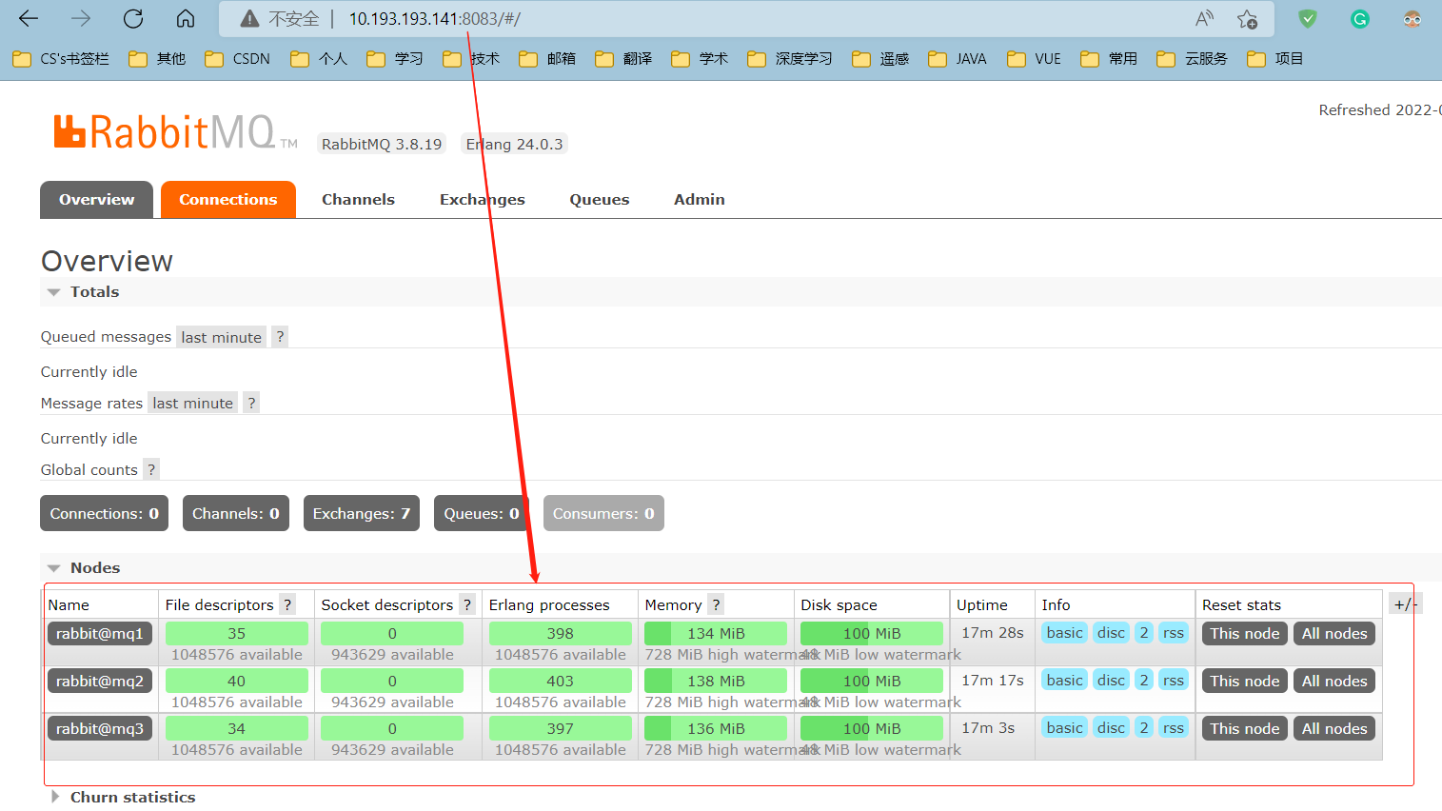
Task: Click the basic tag for rabbit@mq1
Action: tap(1064, 633)
